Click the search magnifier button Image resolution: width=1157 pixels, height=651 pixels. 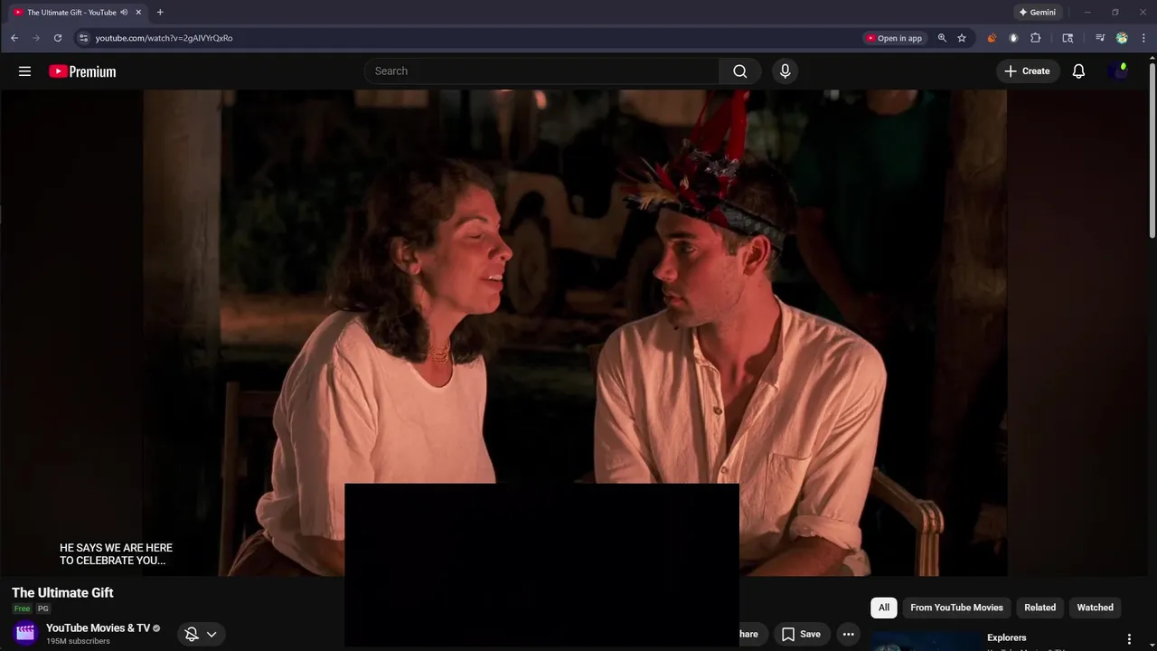click(740, 71)
